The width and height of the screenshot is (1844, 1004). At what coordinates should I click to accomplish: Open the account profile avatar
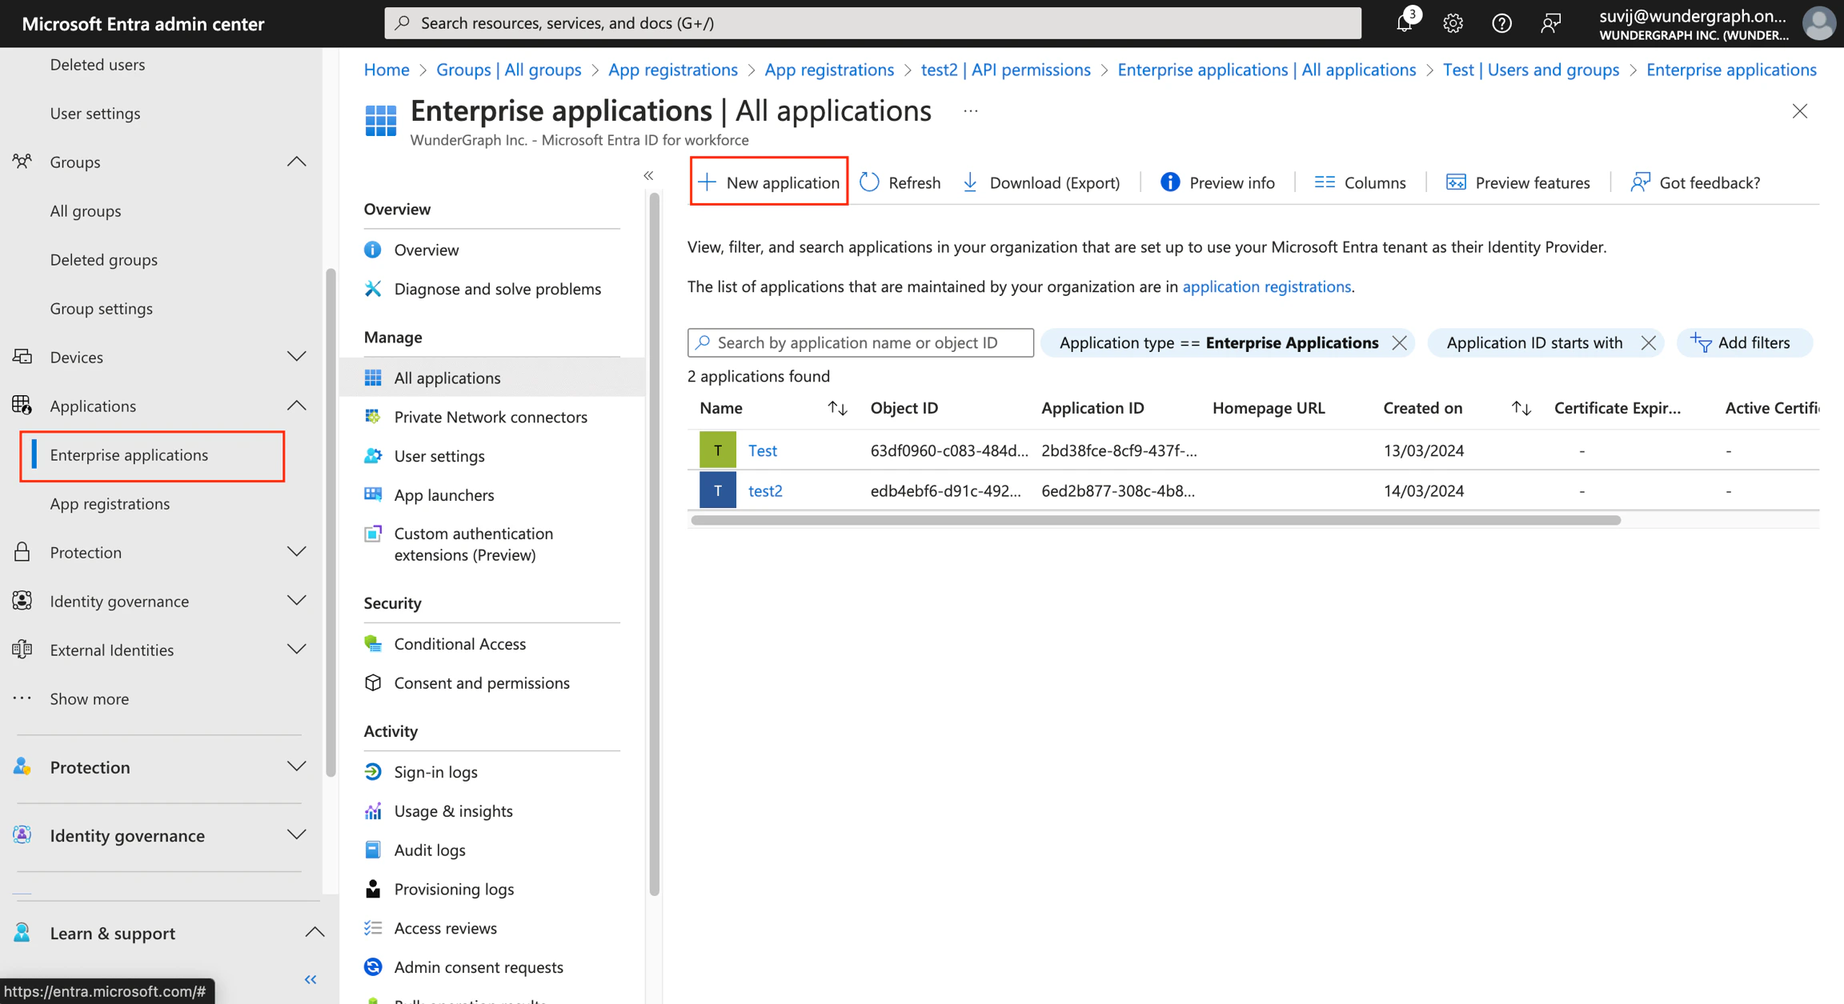[x=1818, y=23]
